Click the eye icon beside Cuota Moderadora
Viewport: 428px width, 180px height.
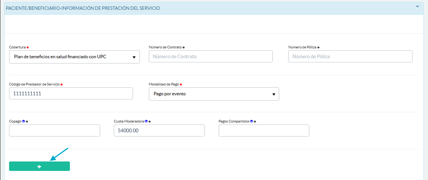coord(146,121)
